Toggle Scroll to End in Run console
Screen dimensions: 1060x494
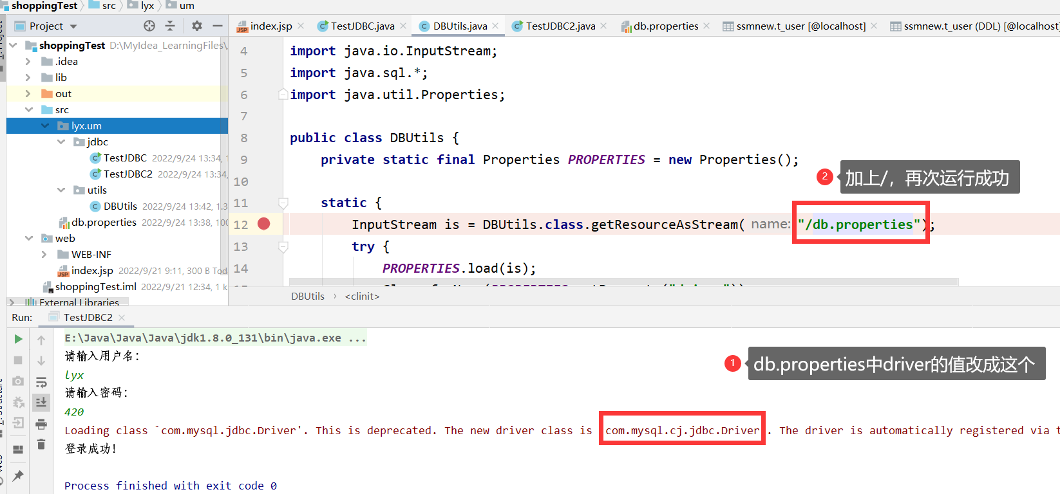41,403
